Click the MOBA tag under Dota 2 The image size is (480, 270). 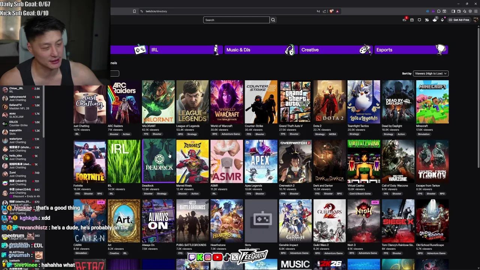point(332,134)
